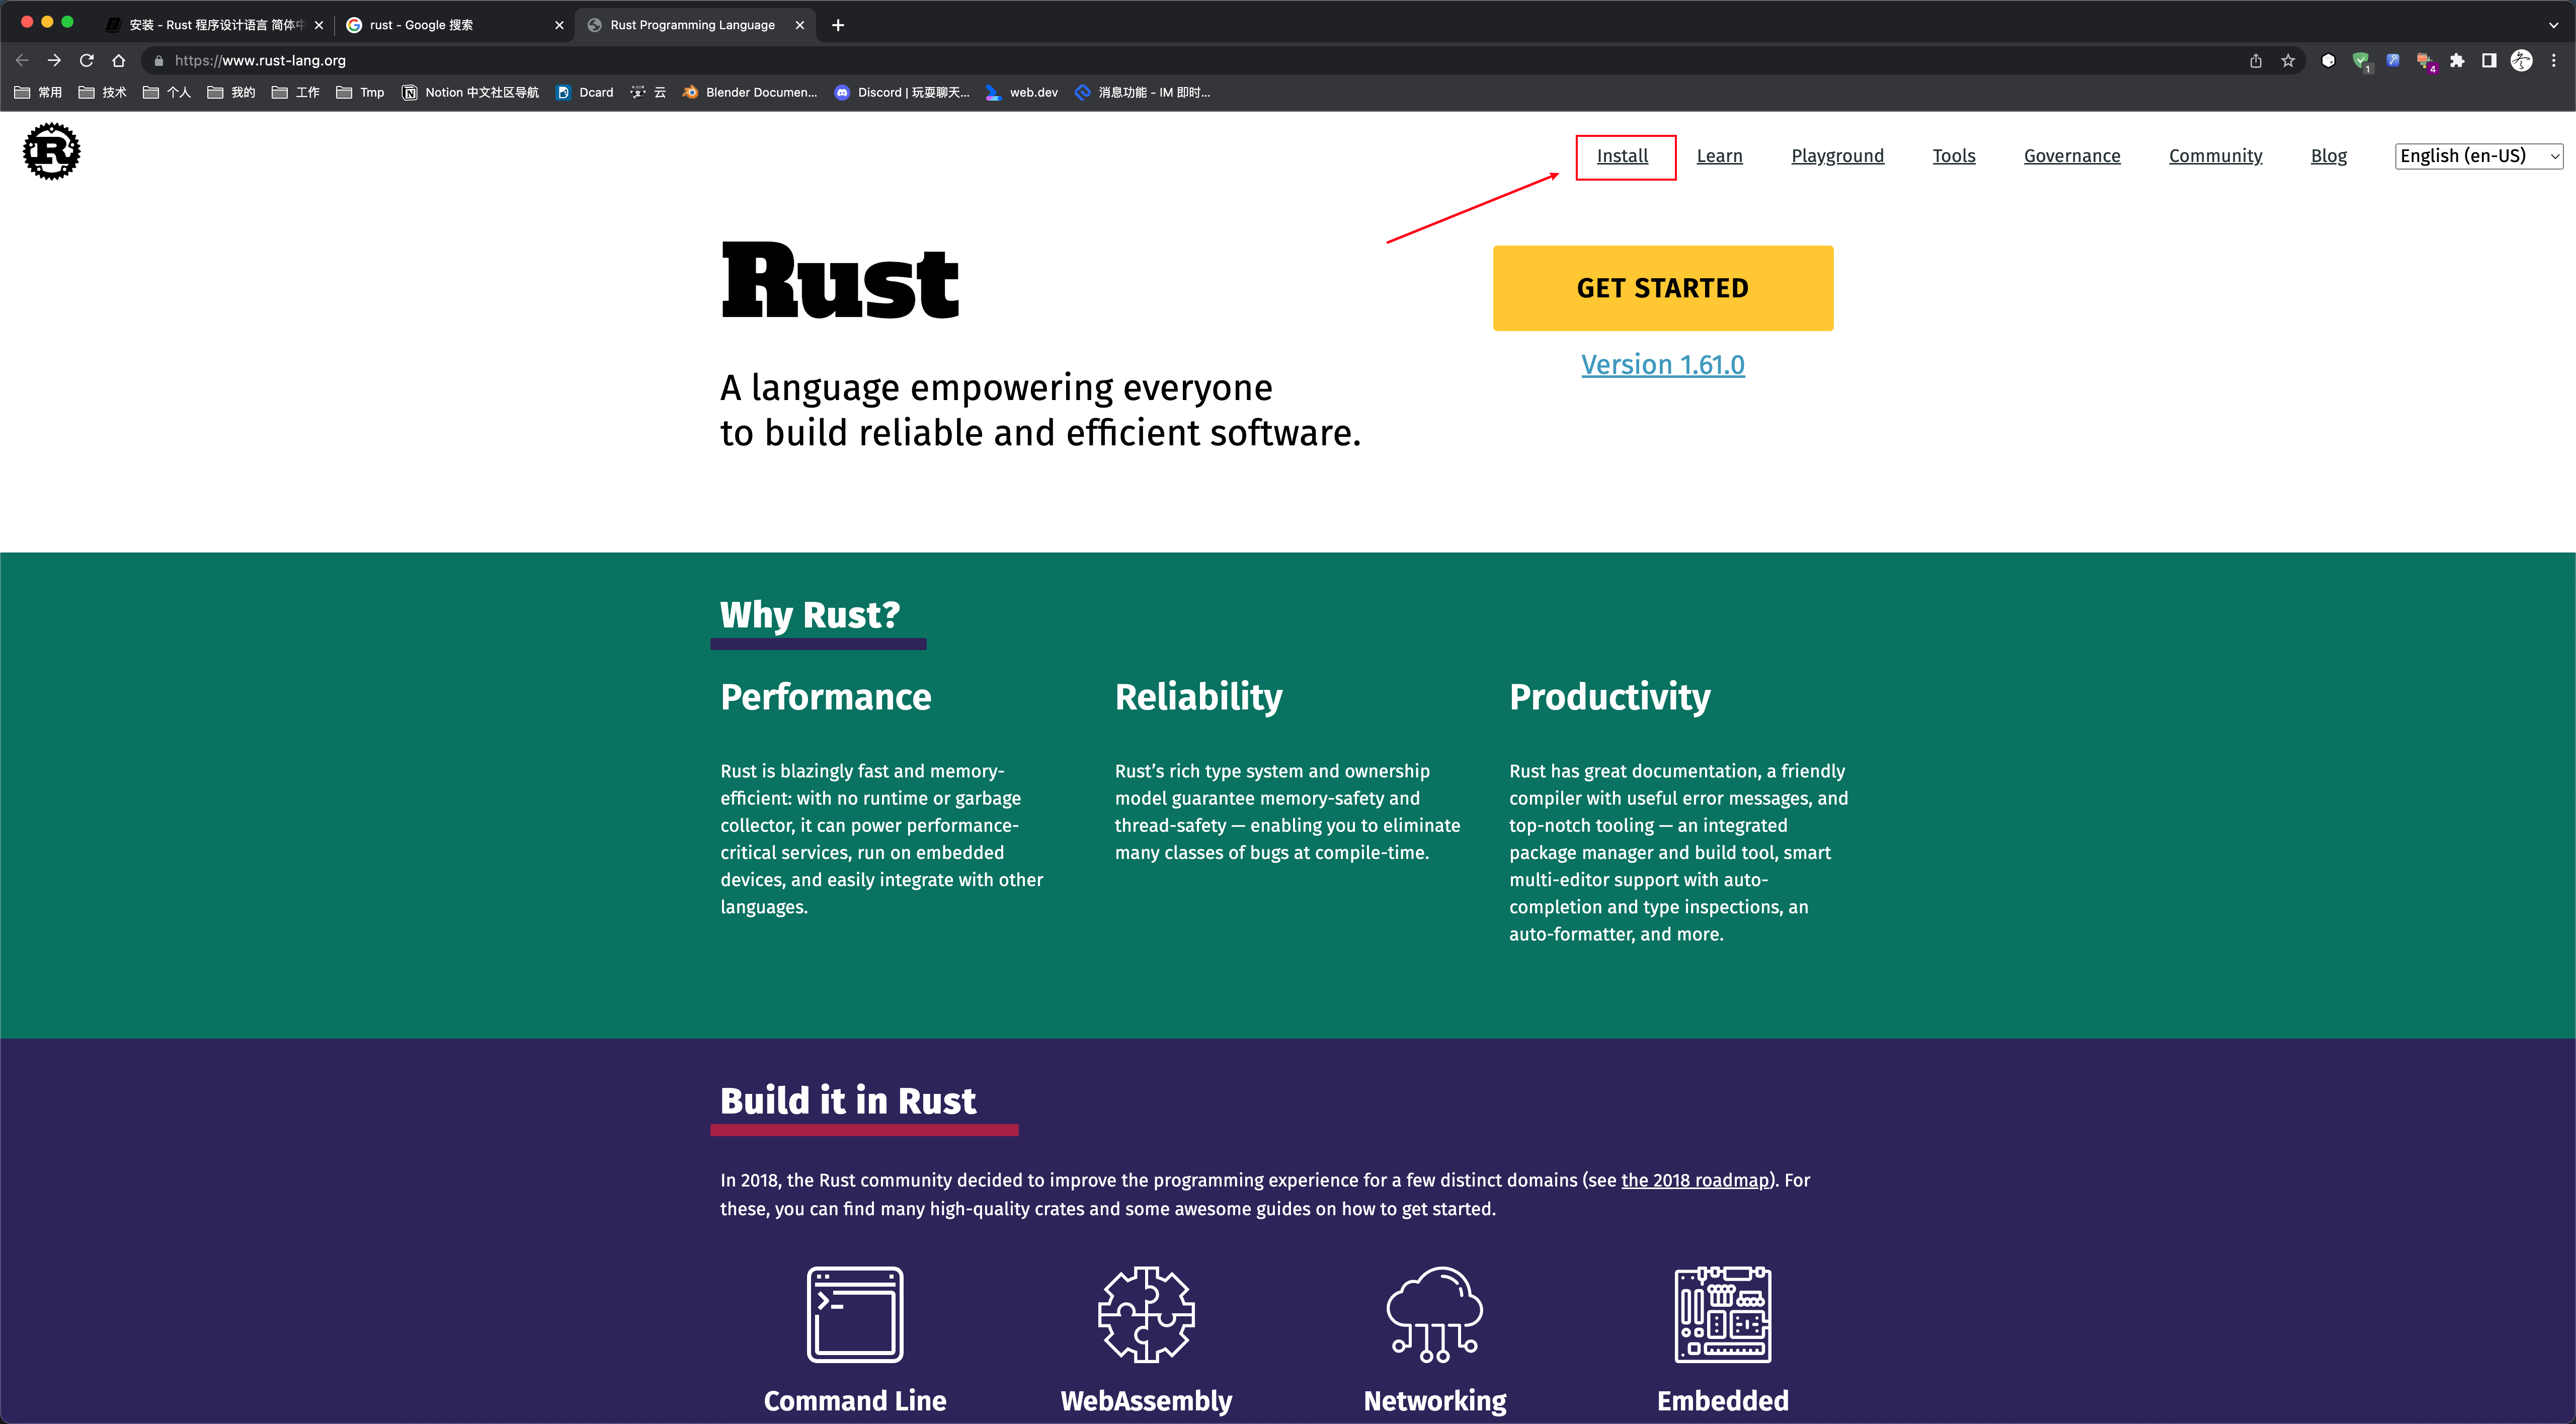This screenshot has width=2576, height=1424.
Task: Click the Command Line terminal icon
Action: click(855, 1314)
